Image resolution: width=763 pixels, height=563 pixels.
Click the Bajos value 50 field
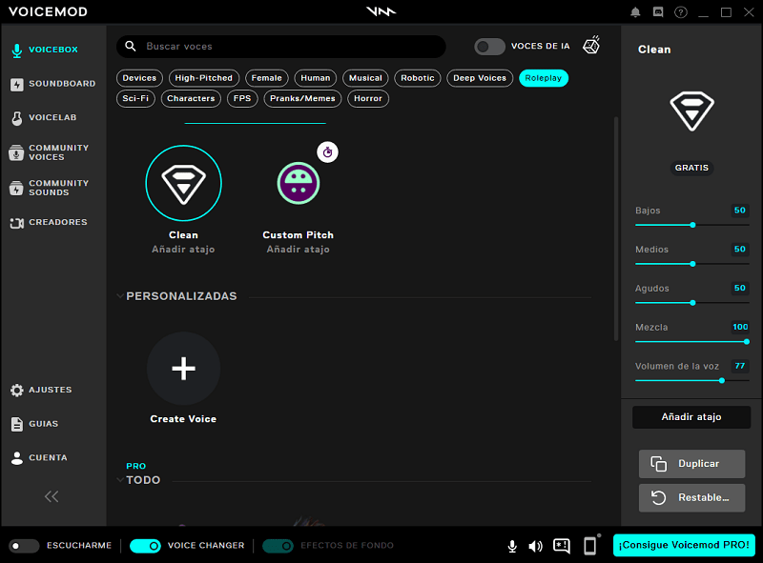740,211
